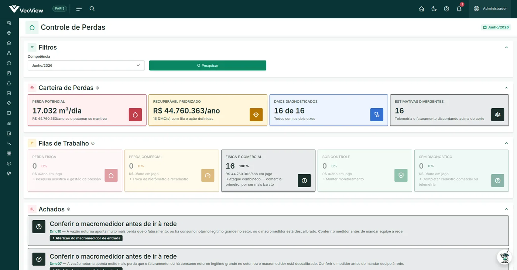Screen dimensions: 517x270
Task: Open the shield check sidebar icon
Action: pyautogui.click(x=9, y=103)
